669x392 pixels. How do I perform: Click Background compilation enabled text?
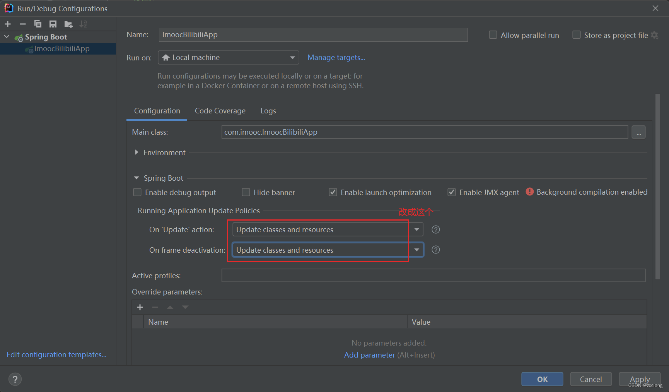[x=592, y=192]
